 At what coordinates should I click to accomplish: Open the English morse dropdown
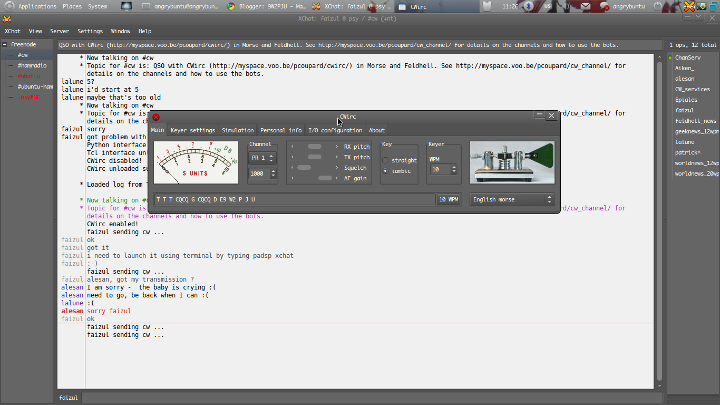pyautogui.click(x=512, y=199)
